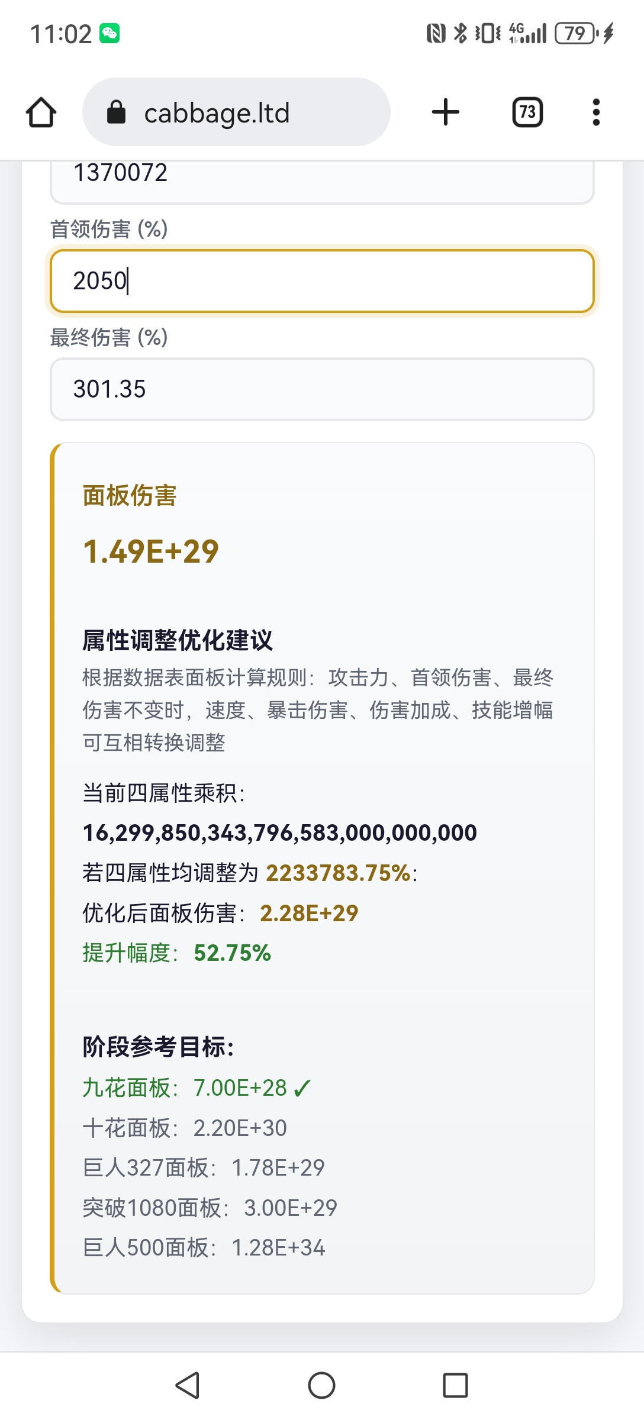Tap the WeChat notification icon

pyautogui.click(x=110, y=33)
